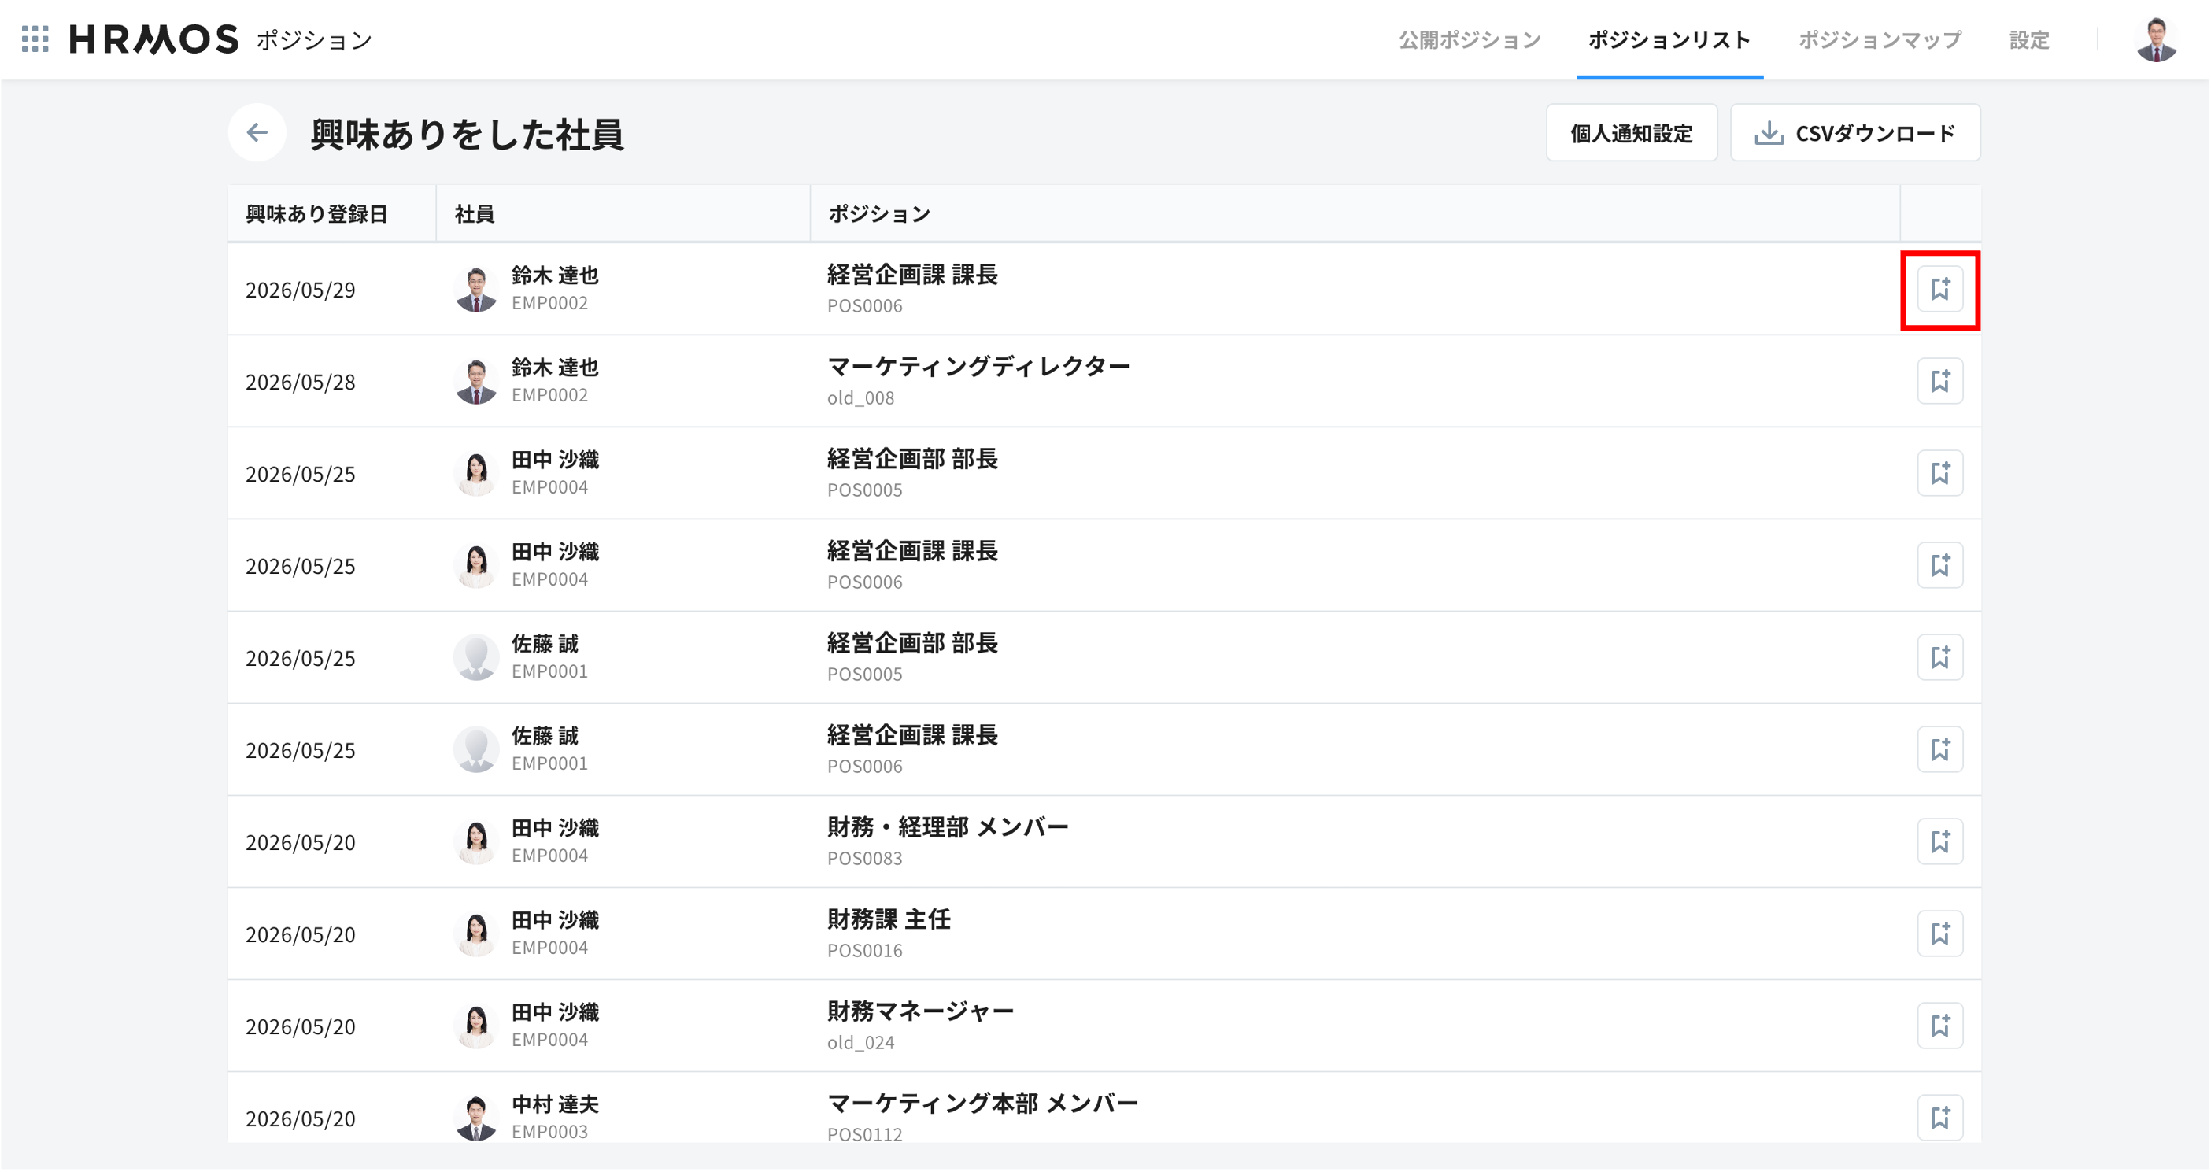Open 中村 達夫 employee avatar
Screen dimensions: 2211x1172
point(475,1118)
